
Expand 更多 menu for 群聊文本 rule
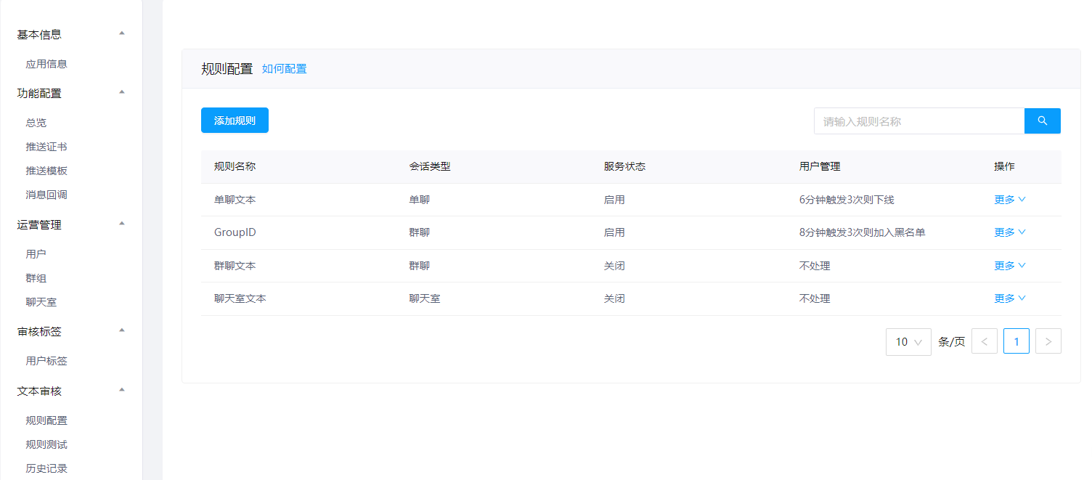click(1009, 266)
